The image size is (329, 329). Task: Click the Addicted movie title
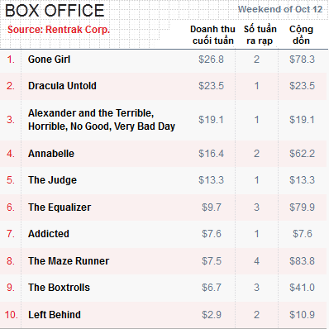[49, 234]
